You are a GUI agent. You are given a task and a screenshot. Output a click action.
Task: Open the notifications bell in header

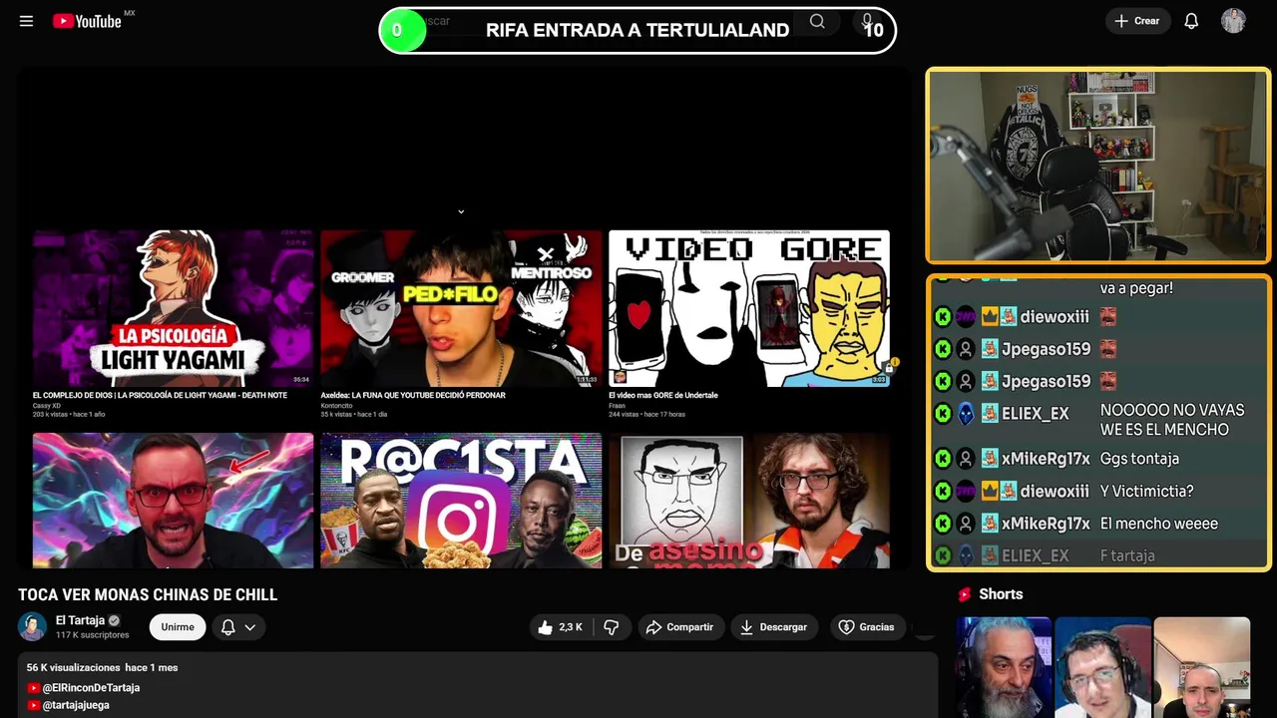[x=1191, y=21]
